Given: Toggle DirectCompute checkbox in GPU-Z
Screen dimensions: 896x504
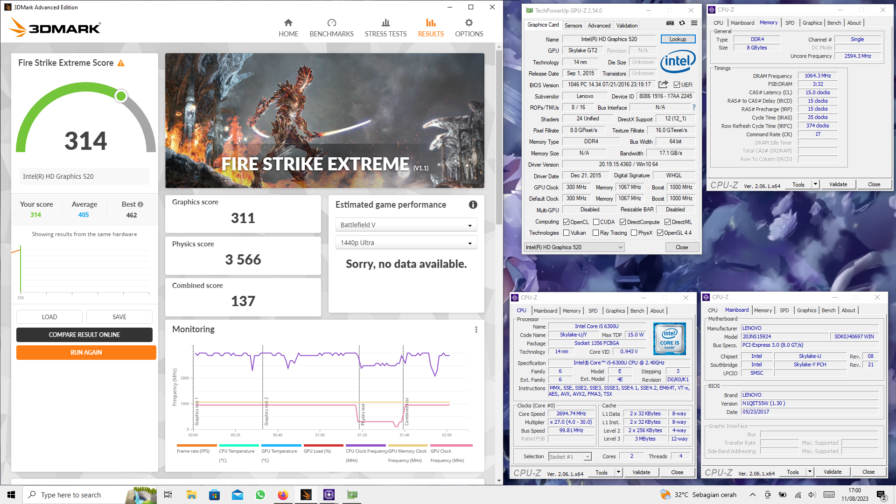Looking at the screenshot, I should pos(623,222).
